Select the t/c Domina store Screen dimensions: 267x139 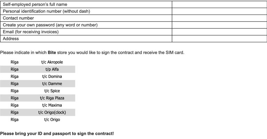tap(38, 76)
